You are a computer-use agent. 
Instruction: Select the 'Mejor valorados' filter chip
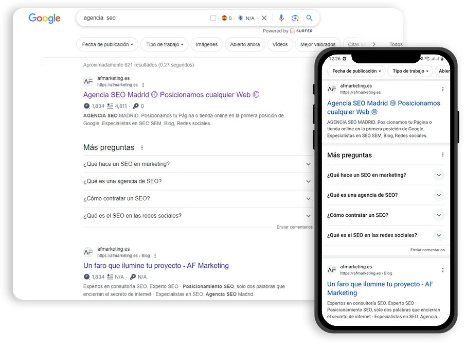[318, 44]
